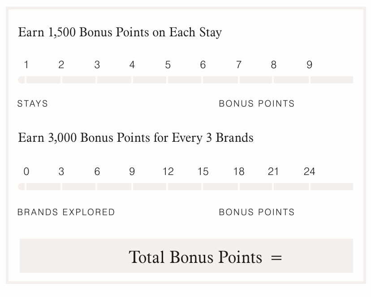Click the BRANDS EXPLORED label
The image size is (371, 297).
click(x=66, y=212)
